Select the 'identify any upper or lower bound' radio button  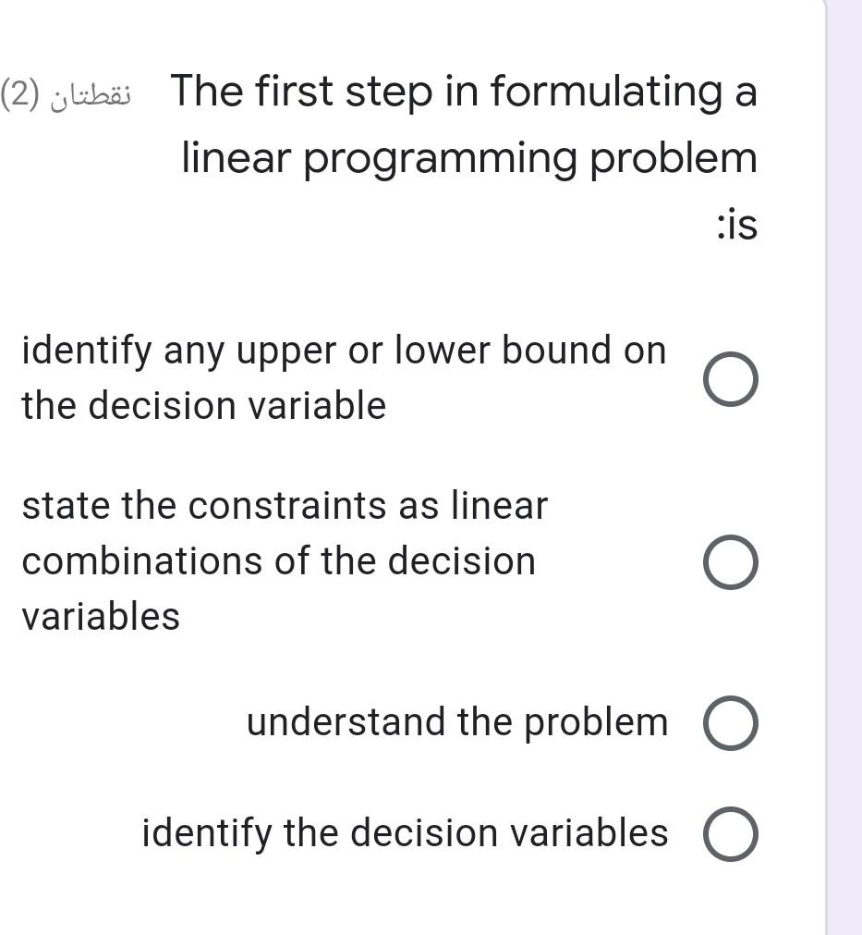point(731,379)
